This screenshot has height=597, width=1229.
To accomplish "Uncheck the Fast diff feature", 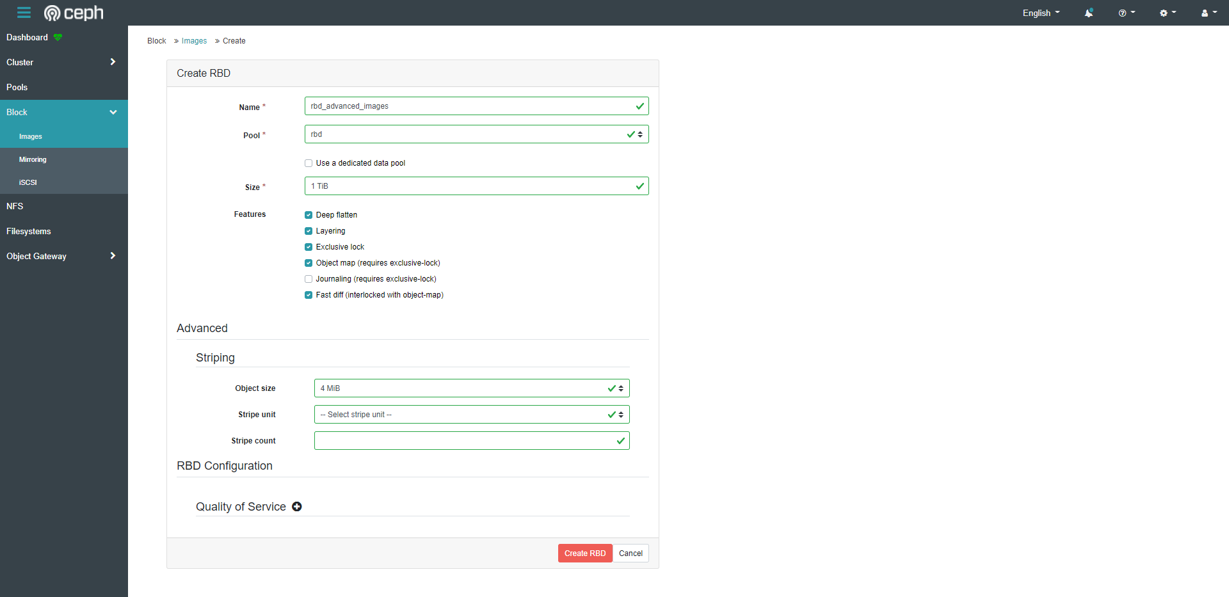I will [x=309, y=295].
